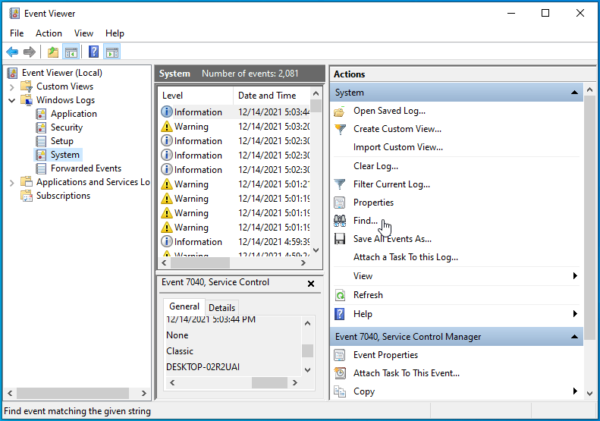Select Information event at 4:59:39
Viewport: 600px width, 421px height.
pyautogui.click(x=235, y=242)
